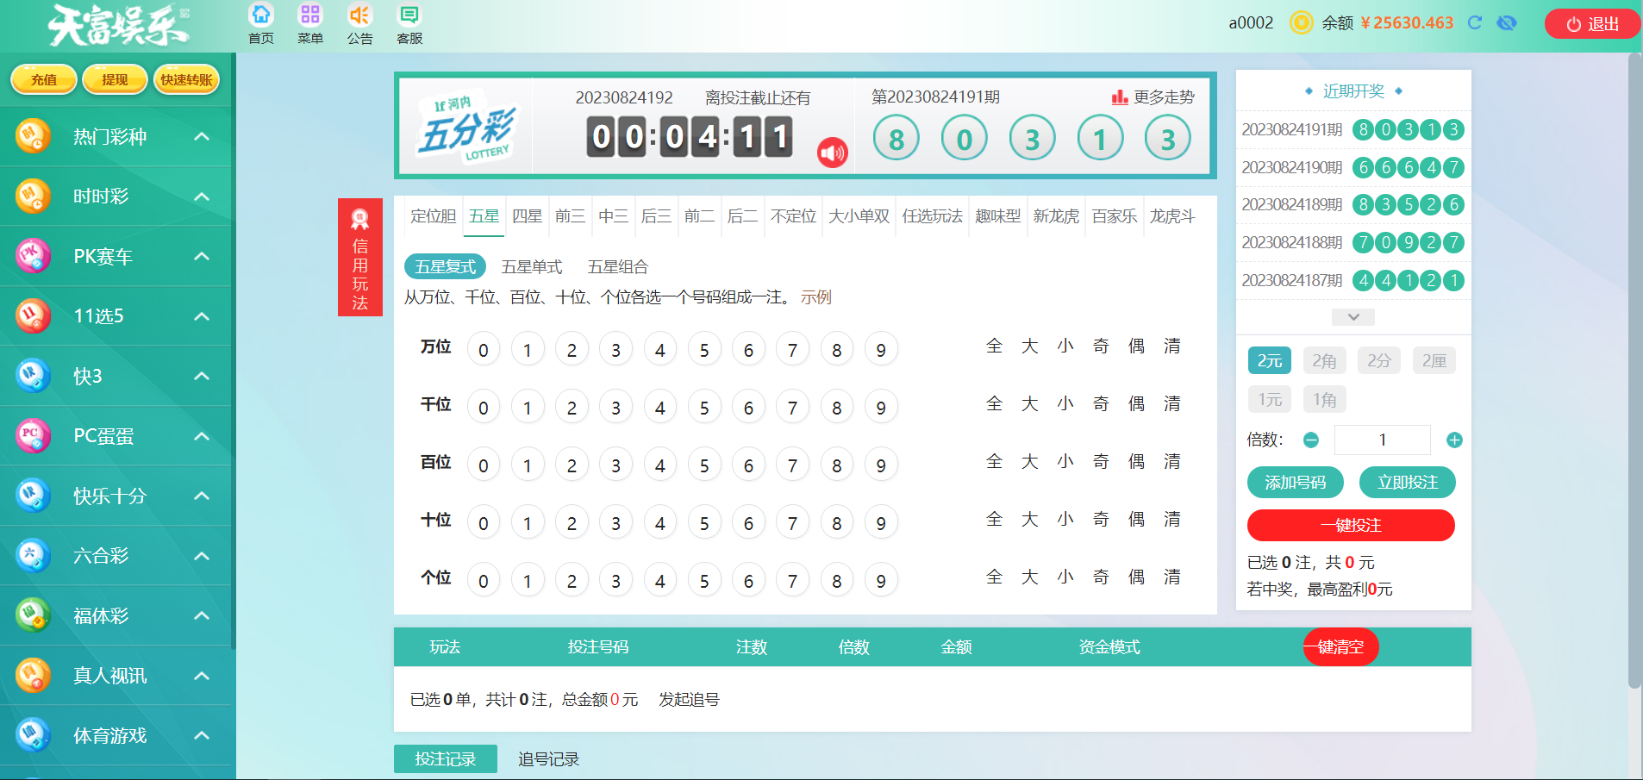Screen dimensions: 1643x780
Task: Refresh the account balance
Action: (x=1475, y=22)
